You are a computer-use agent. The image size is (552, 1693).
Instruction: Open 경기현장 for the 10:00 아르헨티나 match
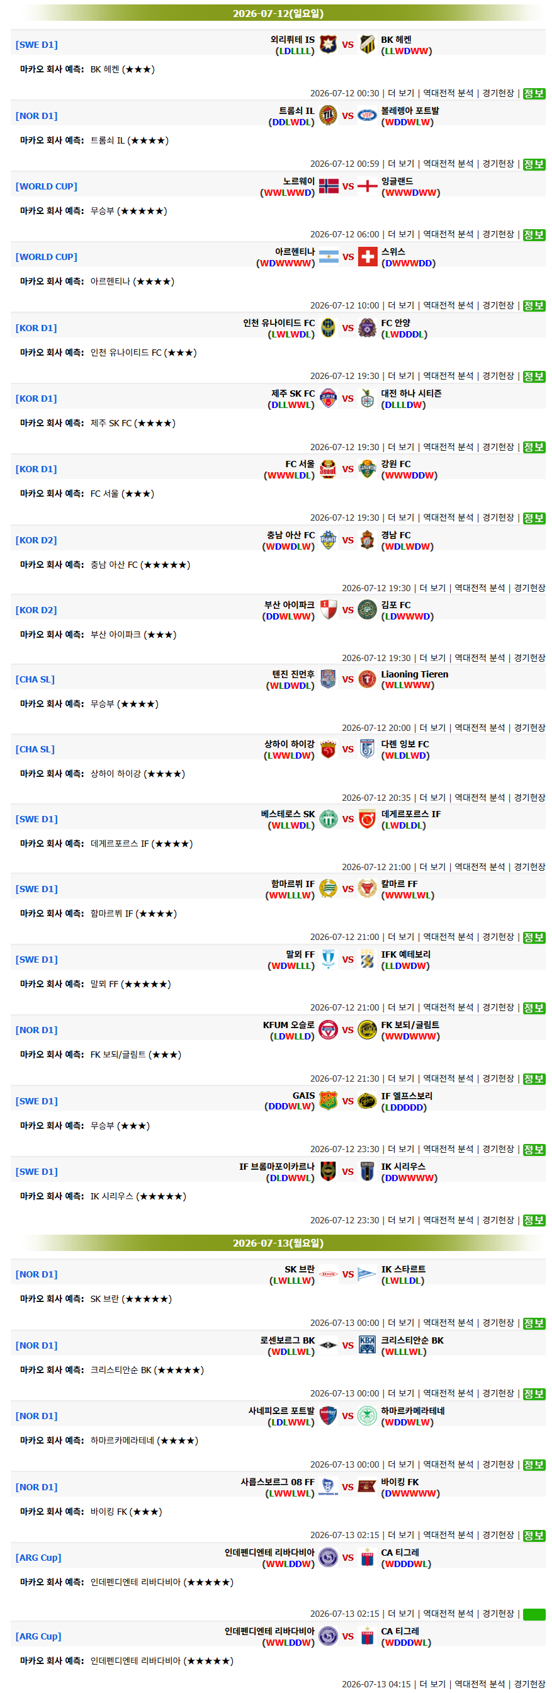[x=498, y=305]
